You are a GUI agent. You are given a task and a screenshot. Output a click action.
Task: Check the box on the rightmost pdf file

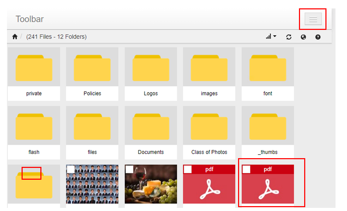(246, 169)
